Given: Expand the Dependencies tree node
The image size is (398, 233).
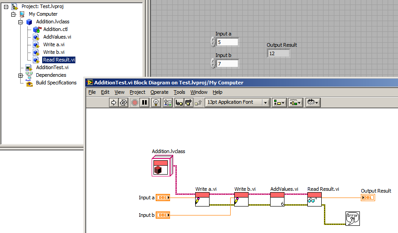Looking at the screenshot, I should 21,75.
